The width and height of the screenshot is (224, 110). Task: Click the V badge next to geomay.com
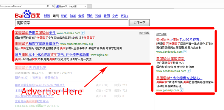pyautogui.click(x=182, y=90)
